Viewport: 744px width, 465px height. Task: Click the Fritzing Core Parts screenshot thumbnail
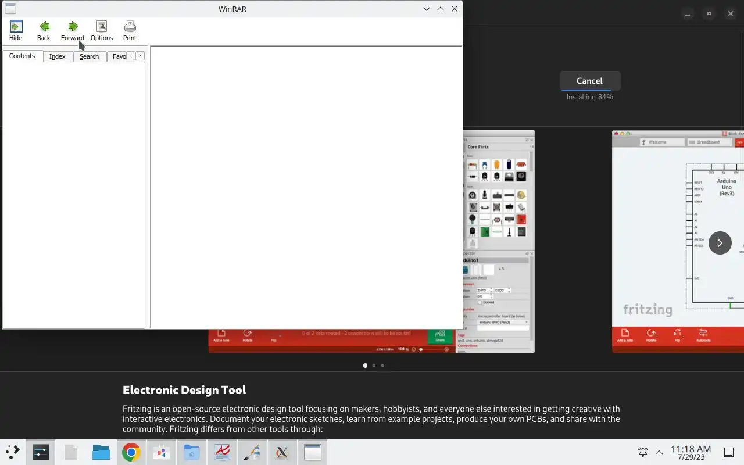(x=498, y=241)
